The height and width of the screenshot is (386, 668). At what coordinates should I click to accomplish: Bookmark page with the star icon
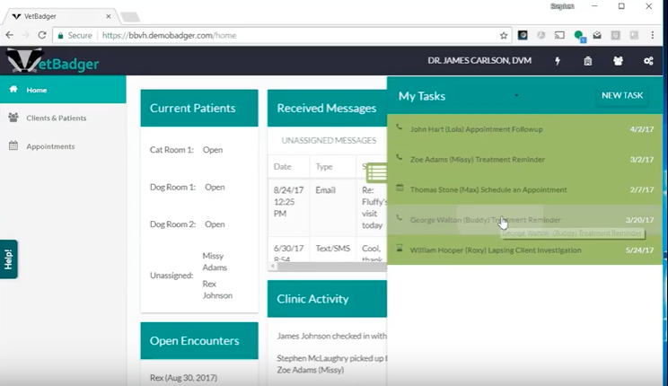[504, 35]
